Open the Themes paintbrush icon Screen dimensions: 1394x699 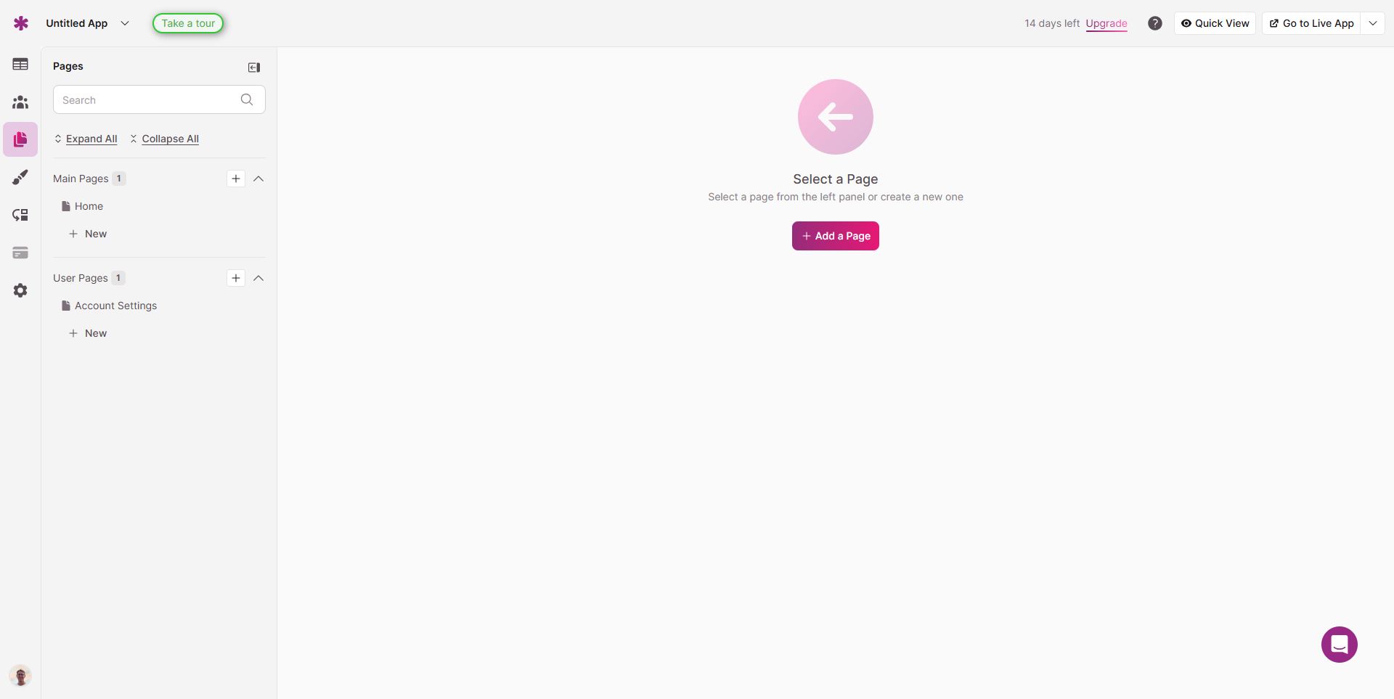(x=20, y=177)
